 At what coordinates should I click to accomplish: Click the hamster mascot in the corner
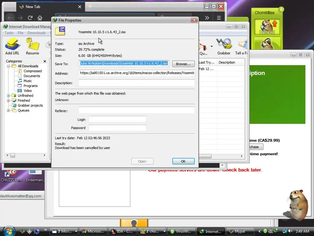(298, 205)
